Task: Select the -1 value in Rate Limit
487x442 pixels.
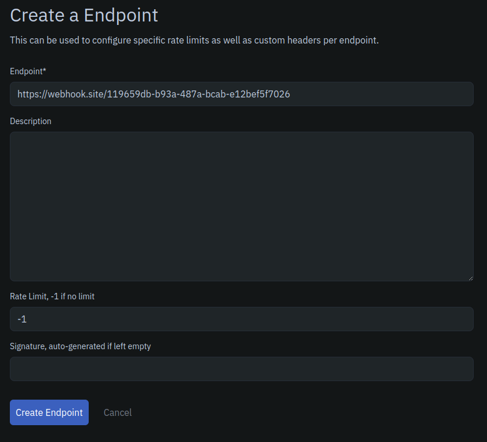Action: [21, 318]
